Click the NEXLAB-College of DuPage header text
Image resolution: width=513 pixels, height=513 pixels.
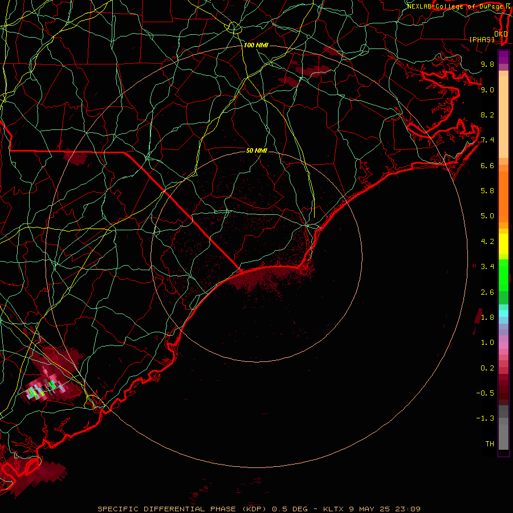coord(456,6)
